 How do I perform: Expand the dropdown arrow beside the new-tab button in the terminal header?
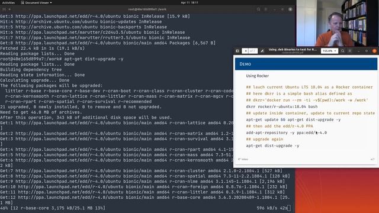coord(9,9)
